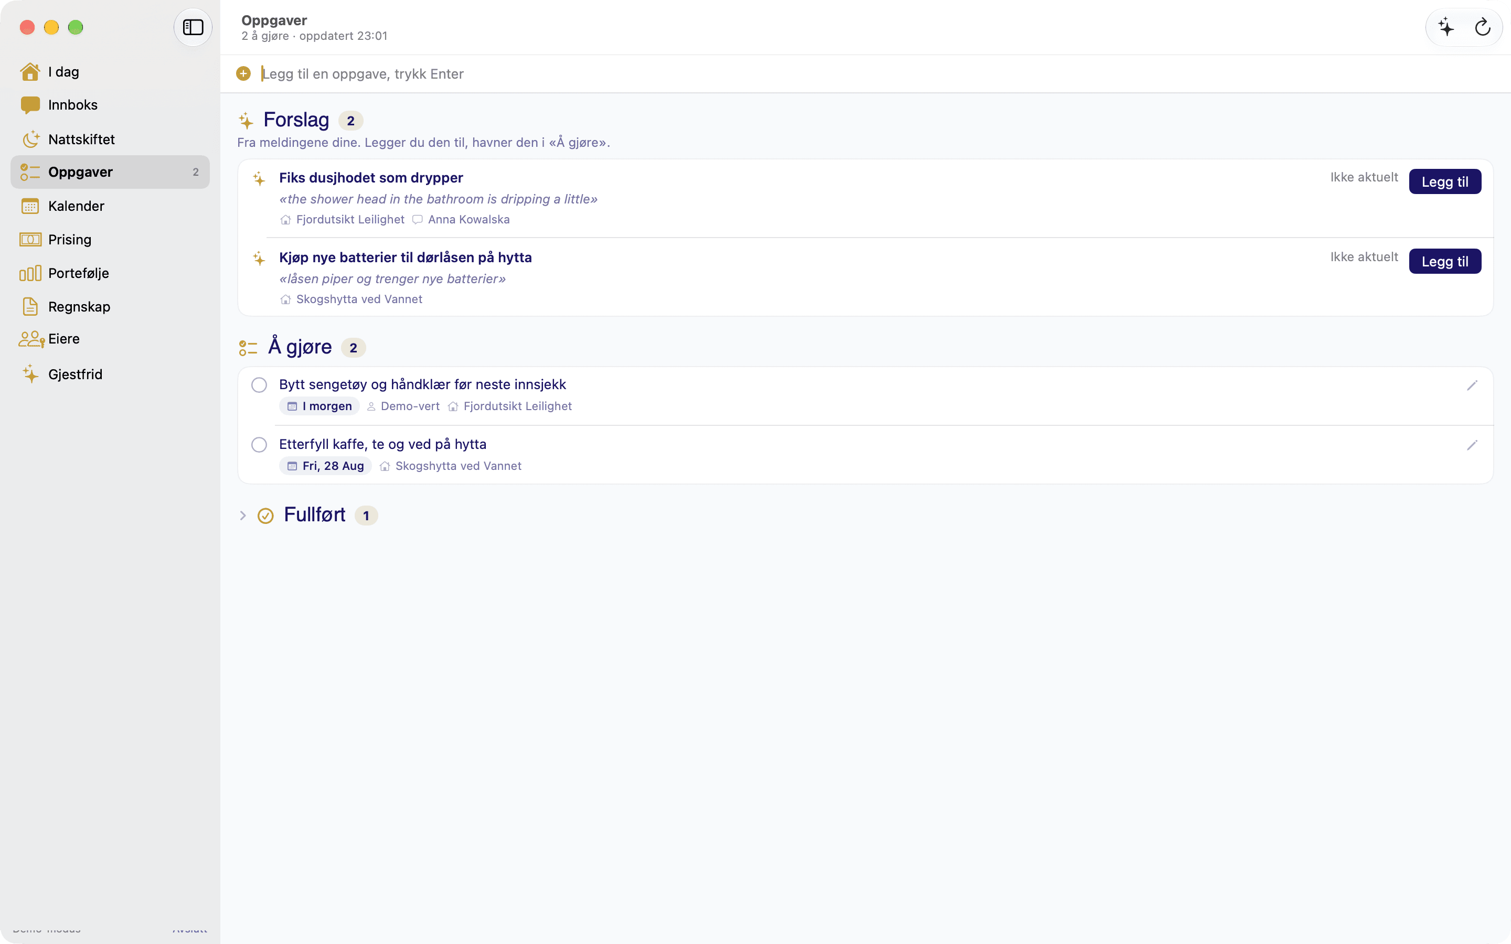Go to Innboks in the sidebar
The width and height of the screenshot is (1511, 944).
coord(110,105)
